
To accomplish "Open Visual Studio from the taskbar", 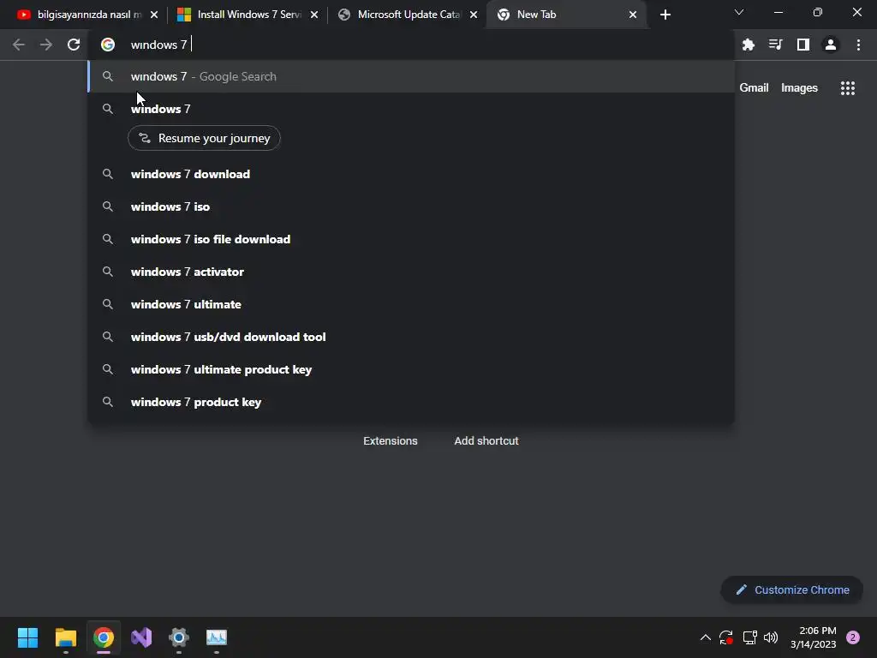I will pos(141,637).
